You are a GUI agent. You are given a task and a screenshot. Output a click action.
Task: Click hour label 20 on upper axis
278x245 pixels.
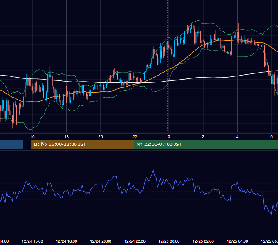coord(101,137)
